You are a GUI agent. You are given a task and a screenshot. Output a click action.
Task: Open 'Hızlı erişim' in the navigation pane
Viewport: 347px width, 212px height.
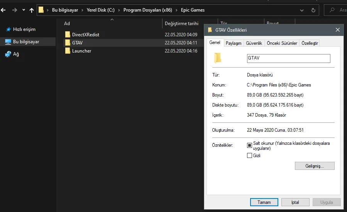[24, 29]
